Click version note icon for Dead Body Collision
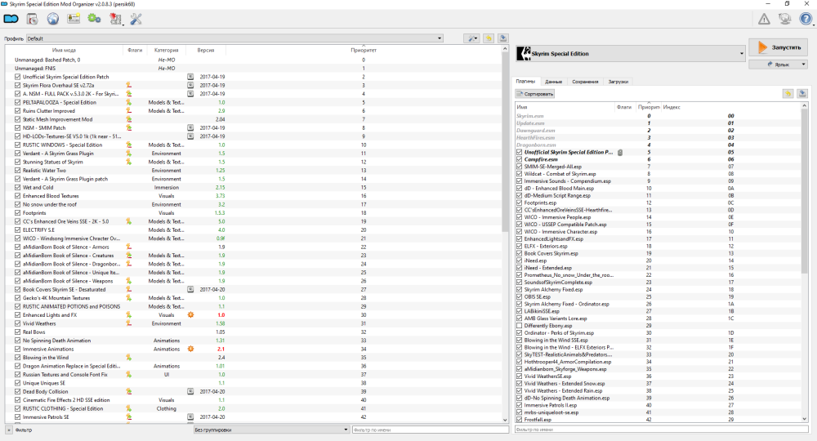 coord(190,391)
